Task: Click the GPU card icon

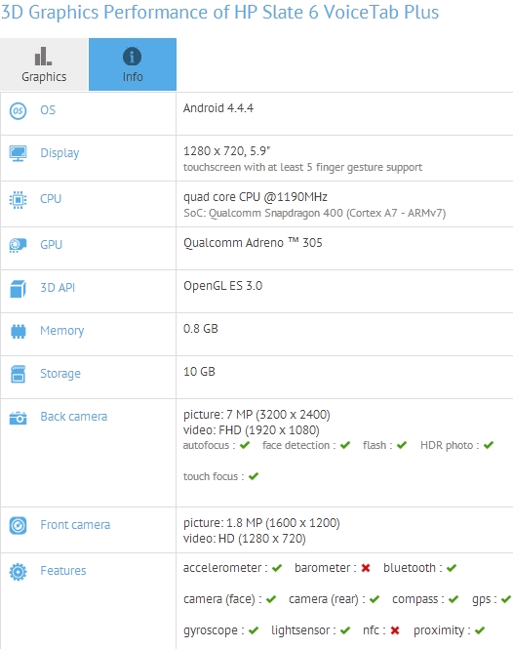Action: pos(18,245)
